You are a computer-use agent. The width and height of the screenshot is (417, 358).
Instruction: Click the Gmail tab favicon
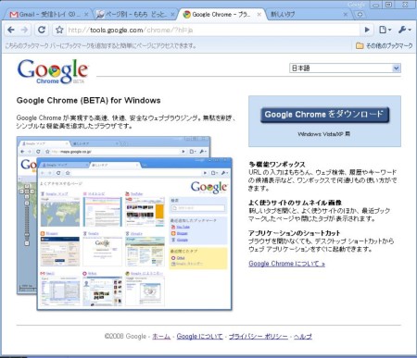(14, 15)
